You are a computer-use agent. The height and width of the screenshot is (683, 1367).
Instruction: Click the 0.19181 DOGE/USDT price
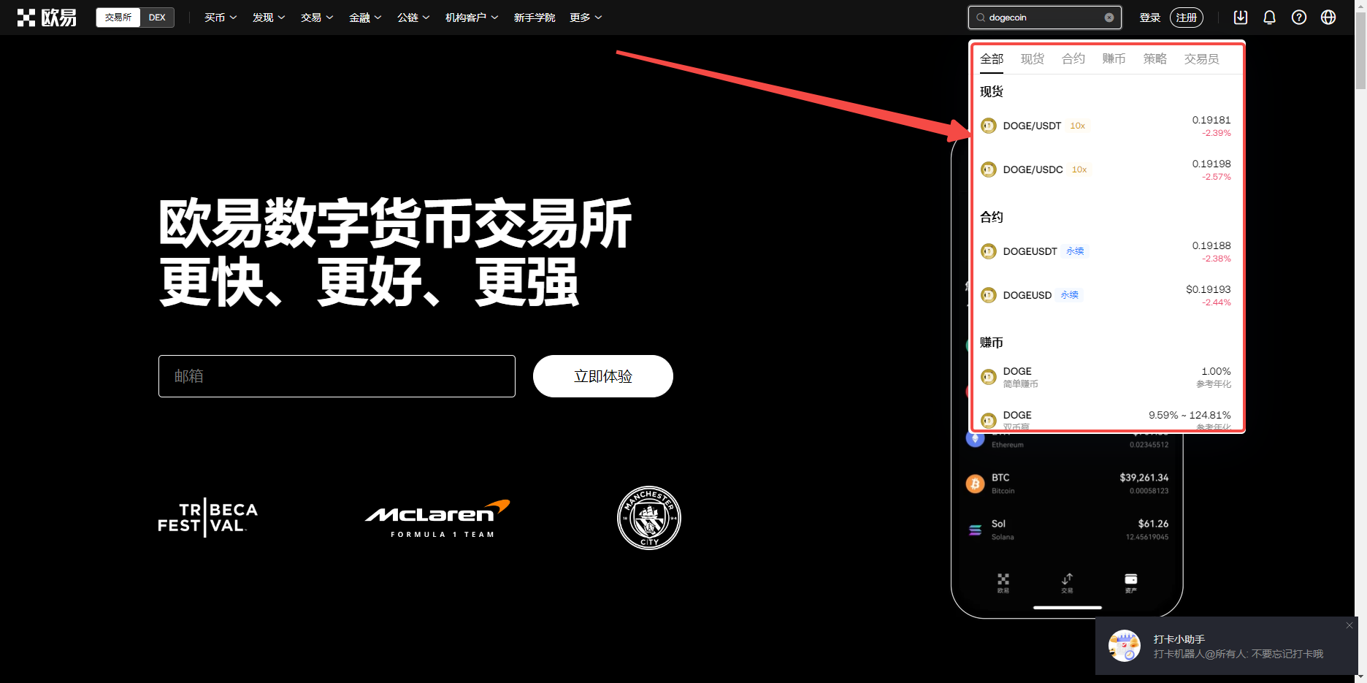click(x=1211, y=120)
